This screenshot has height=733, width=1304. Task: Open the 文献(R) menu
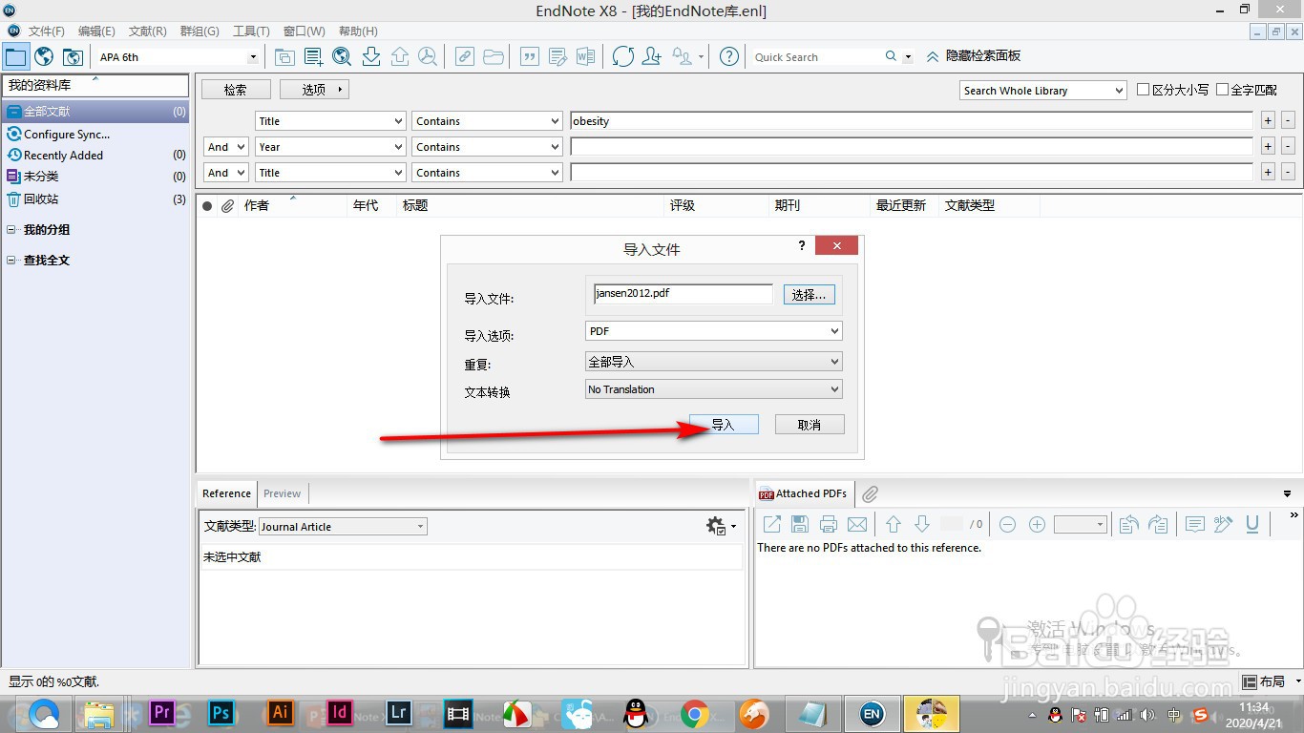tap(147, 31)
